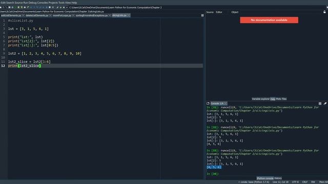
Task: Switch to the Files pane tab
Action: click(x=284, y=99)
